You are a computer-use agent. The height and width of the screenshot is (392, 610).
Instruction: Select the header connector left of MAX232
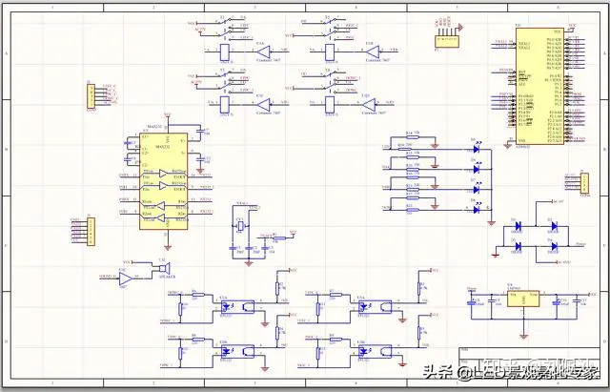91,96
